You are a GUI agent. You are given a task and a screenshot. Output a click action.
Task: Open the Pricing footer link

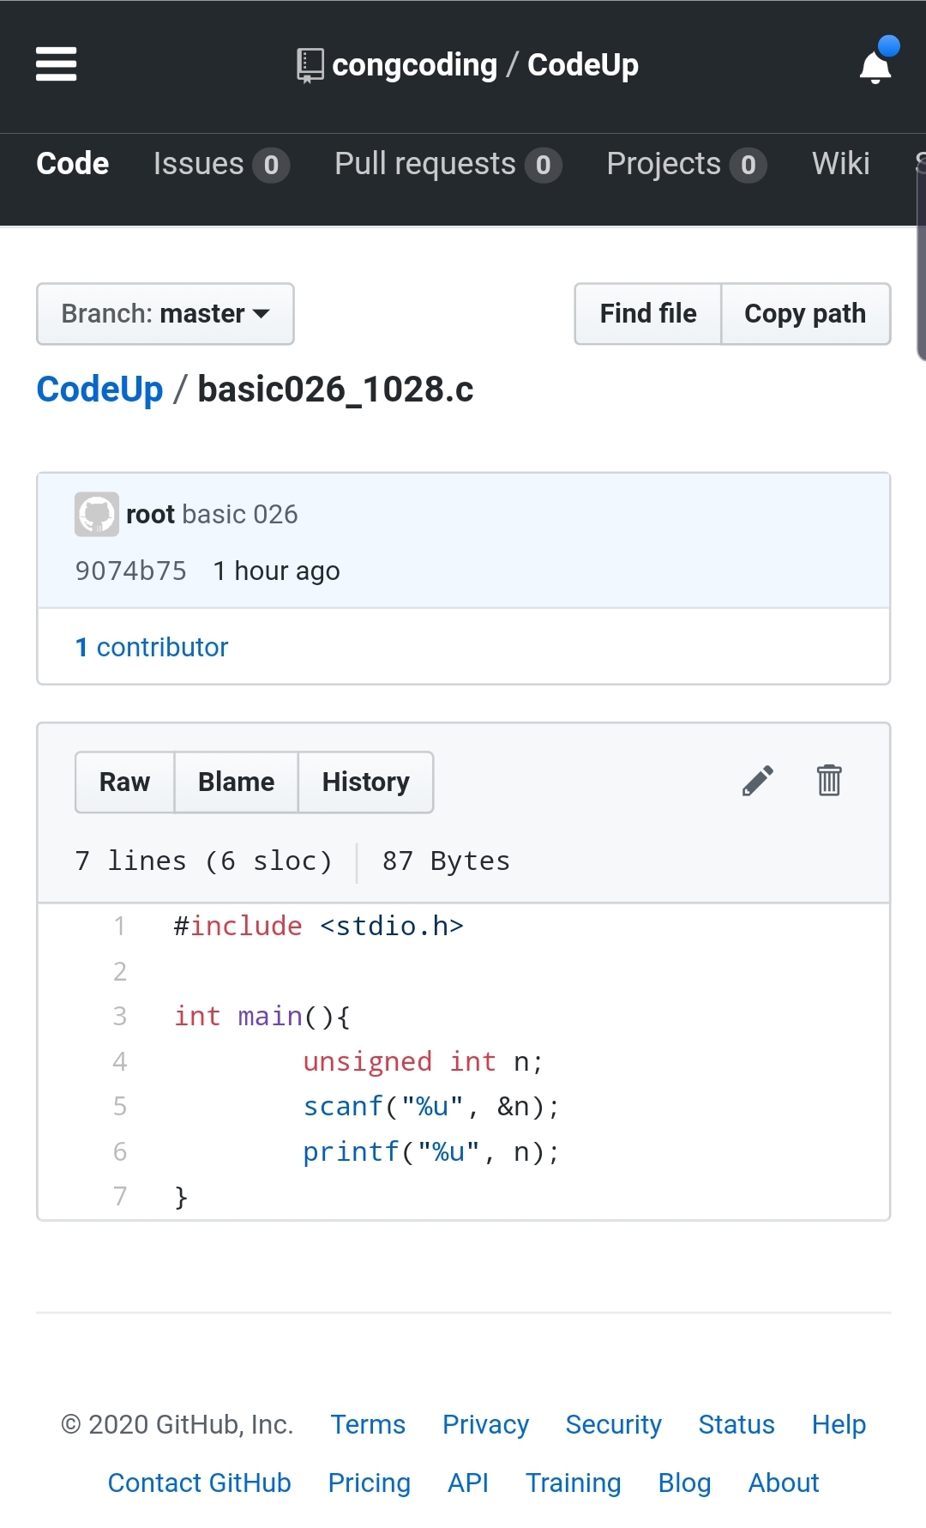coord(370,1483)
